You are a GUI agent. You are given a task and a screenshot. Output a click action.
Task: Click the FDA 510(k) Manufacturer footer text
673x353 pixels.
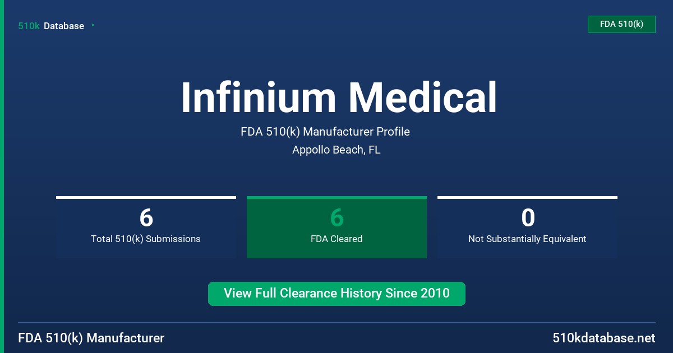point(91,338)
